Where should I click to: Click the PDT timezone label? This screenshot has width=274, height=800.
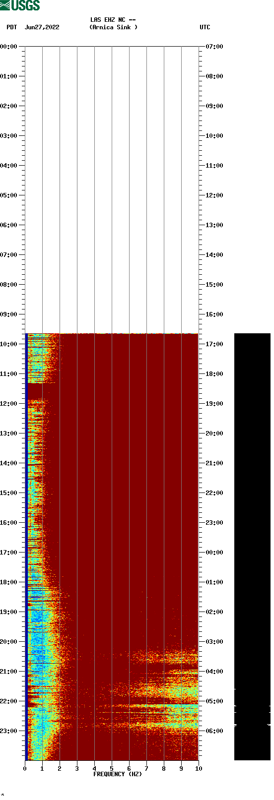tap(12, 27)
